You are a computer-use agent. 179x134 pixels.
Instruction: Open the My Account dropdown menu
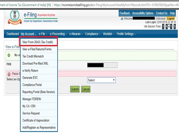[29, 34]
